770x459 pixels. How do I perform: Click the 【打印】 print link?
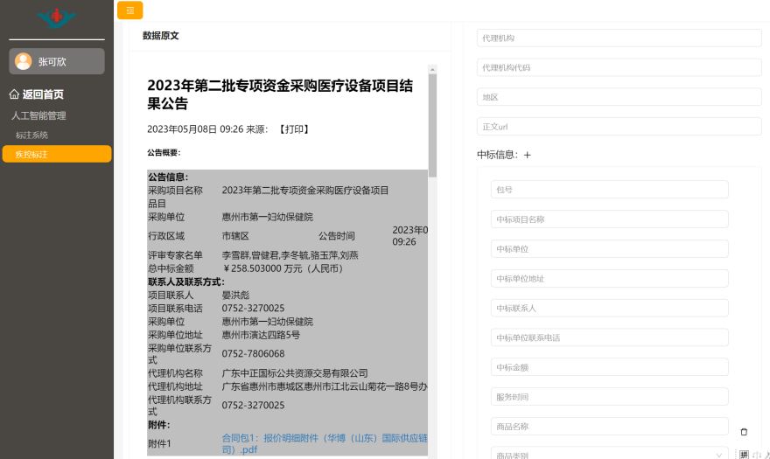(294, 129)
